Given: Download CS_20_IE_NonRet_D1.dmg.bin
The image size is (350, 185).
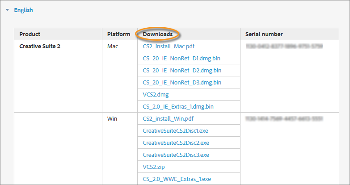Looking at the screenshot, I should pos(181,59).
